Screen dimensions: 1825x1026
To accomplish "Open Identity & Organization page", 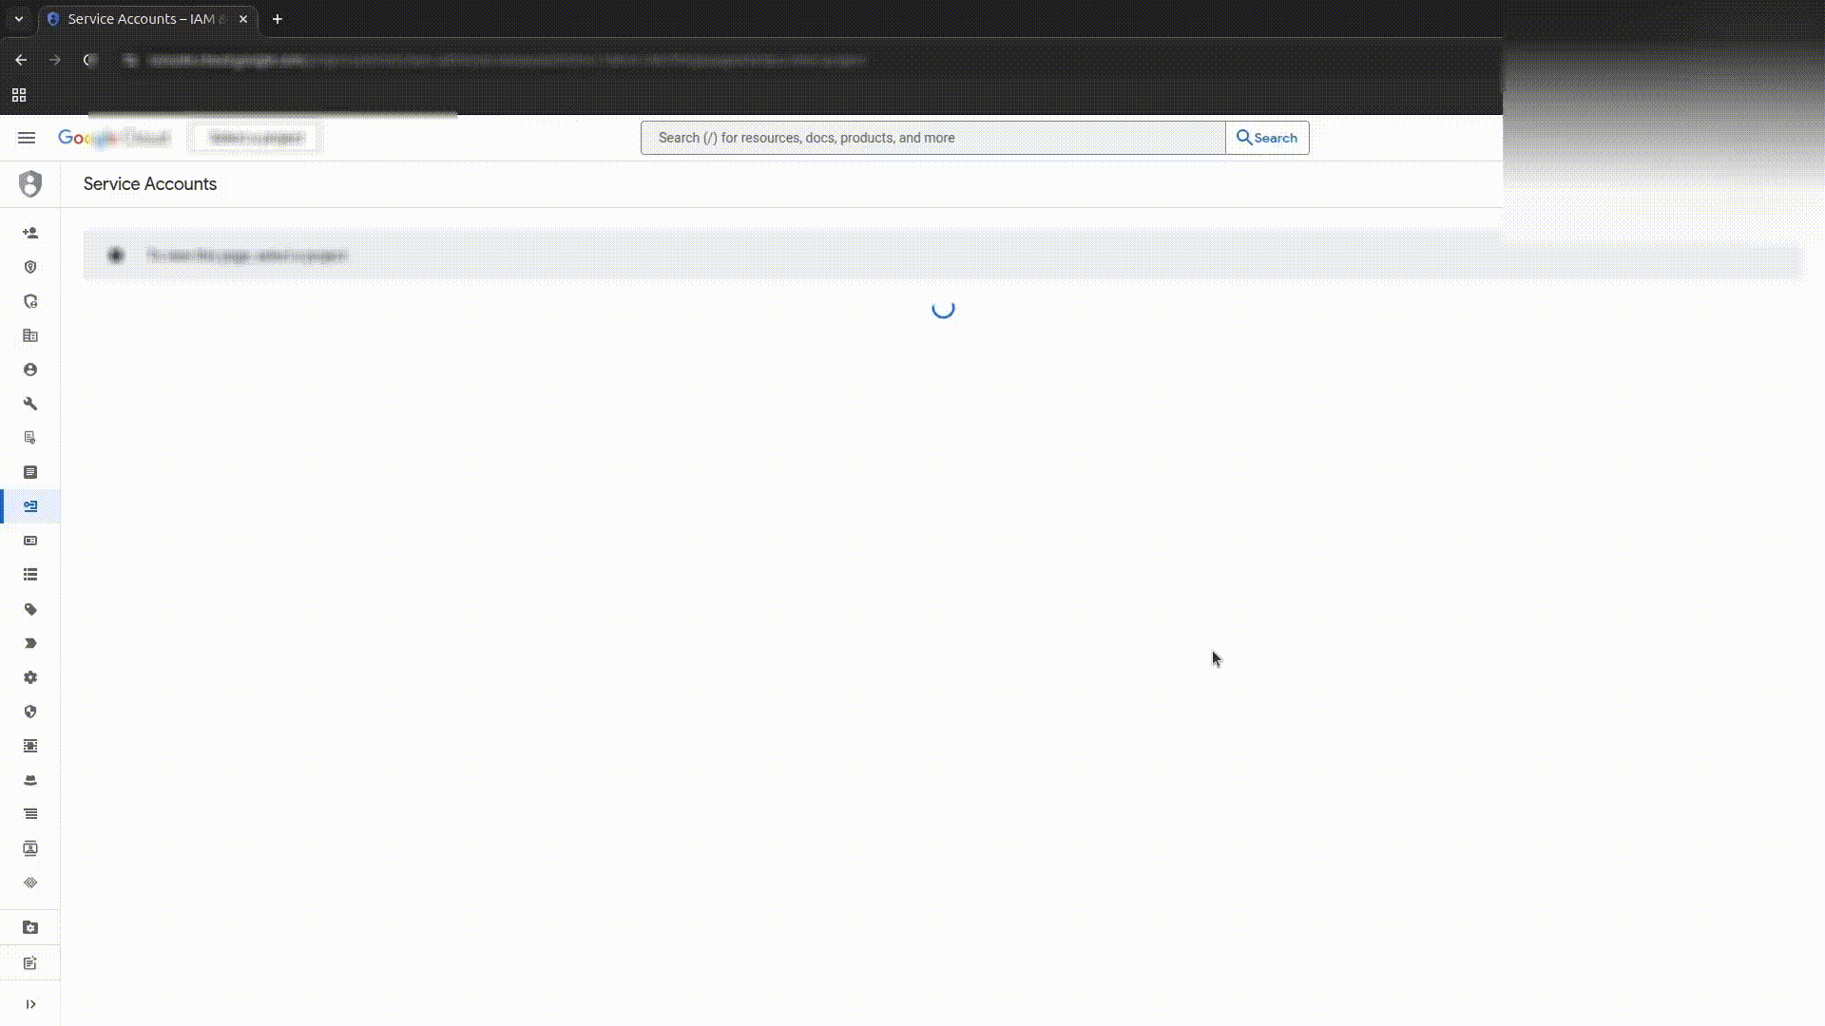I will tap(30, 267).
